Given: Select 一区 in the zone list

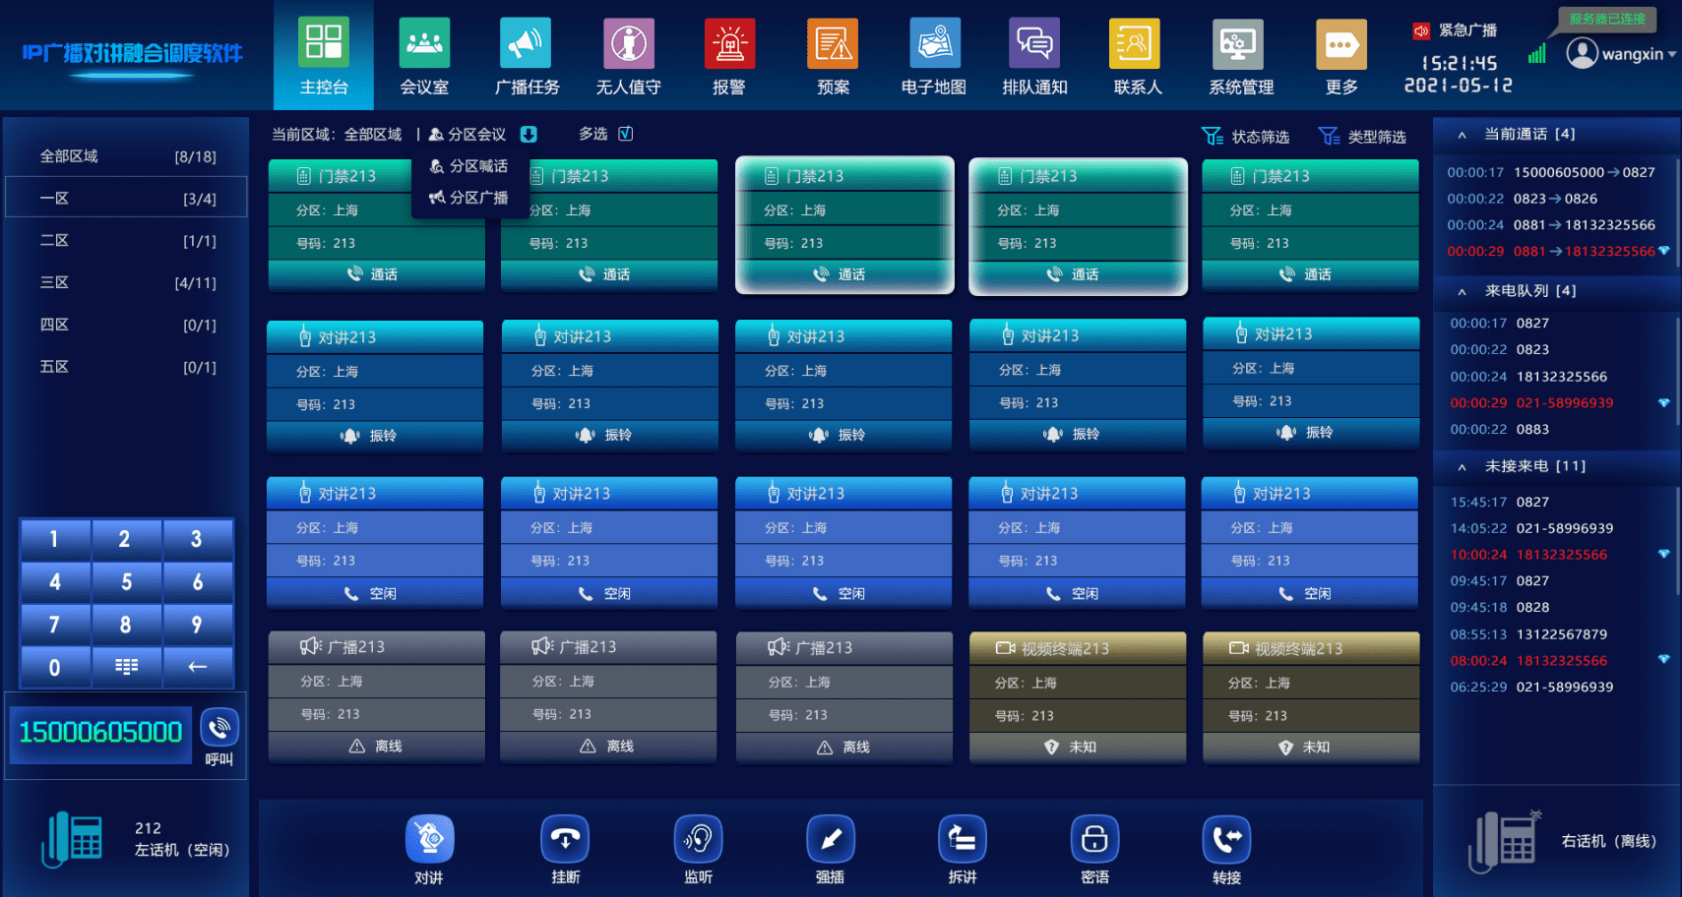Looking at the screenshot, I should (127, 198).
